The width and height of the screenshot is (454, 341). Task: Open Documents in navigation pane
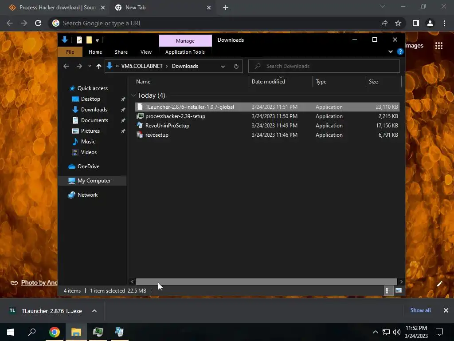click(94, 120)
